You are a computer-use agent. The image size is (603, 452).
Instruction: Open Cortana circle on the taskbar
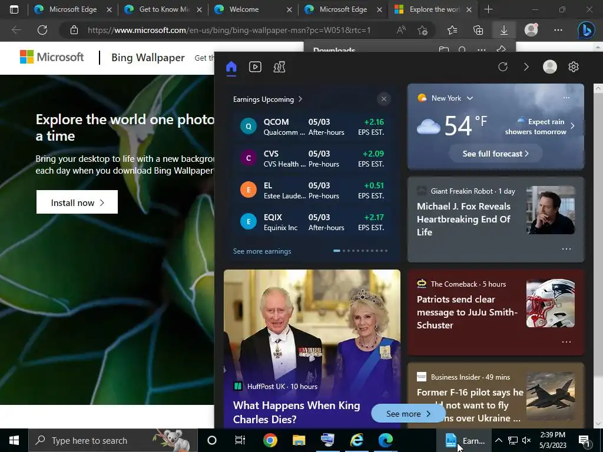(x=212, y=440)
